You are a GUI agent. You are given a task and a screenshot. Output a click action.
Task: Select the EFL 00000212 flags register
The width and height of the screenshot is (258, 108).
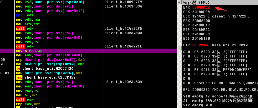pyautogui.click(x=197, y=90)
